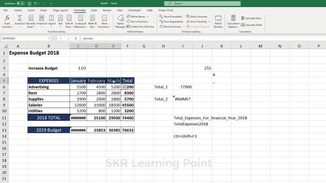Open Date & Time functions
This screenshot has height=183, width=326.
69,21
